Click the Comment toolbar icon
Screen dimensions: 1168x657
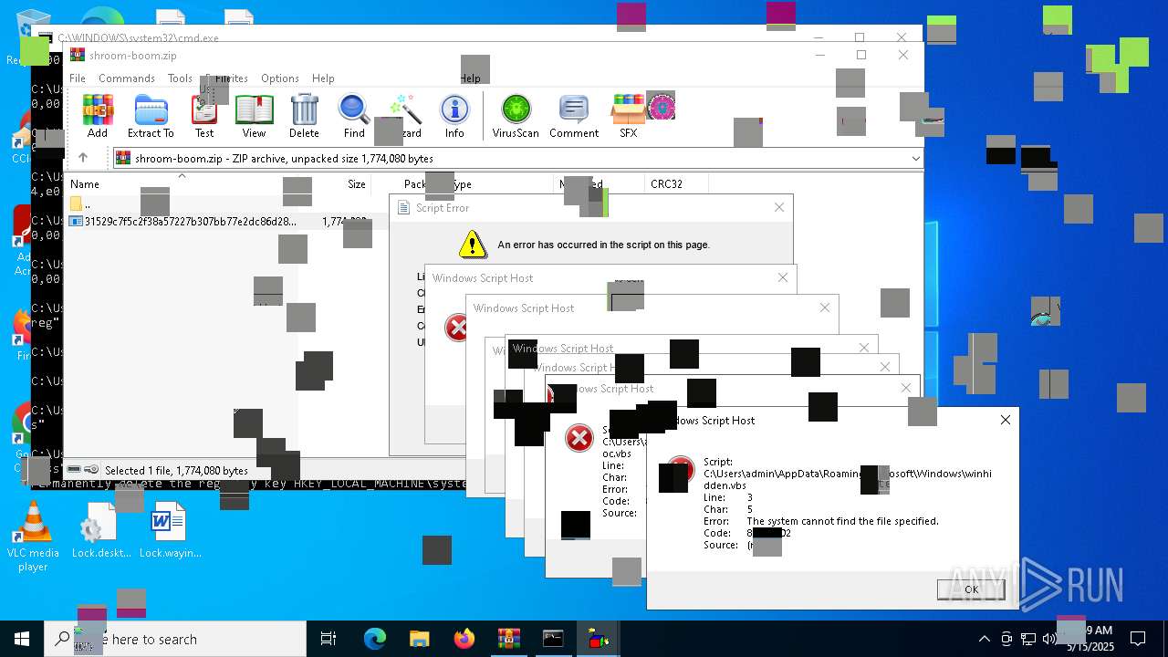point(574,116)
